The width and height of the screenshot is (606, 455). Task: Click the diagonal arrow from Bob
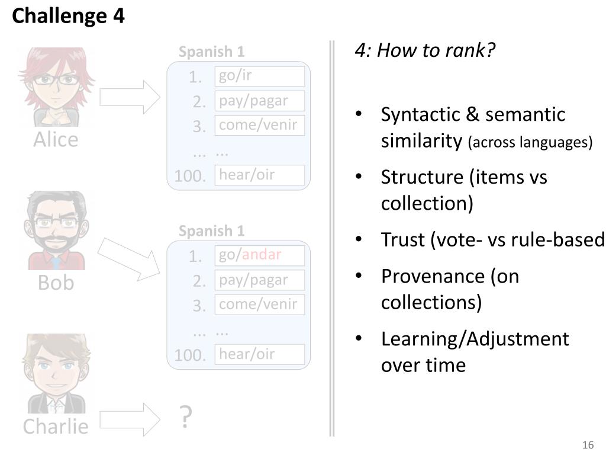[x=129, y=259]
